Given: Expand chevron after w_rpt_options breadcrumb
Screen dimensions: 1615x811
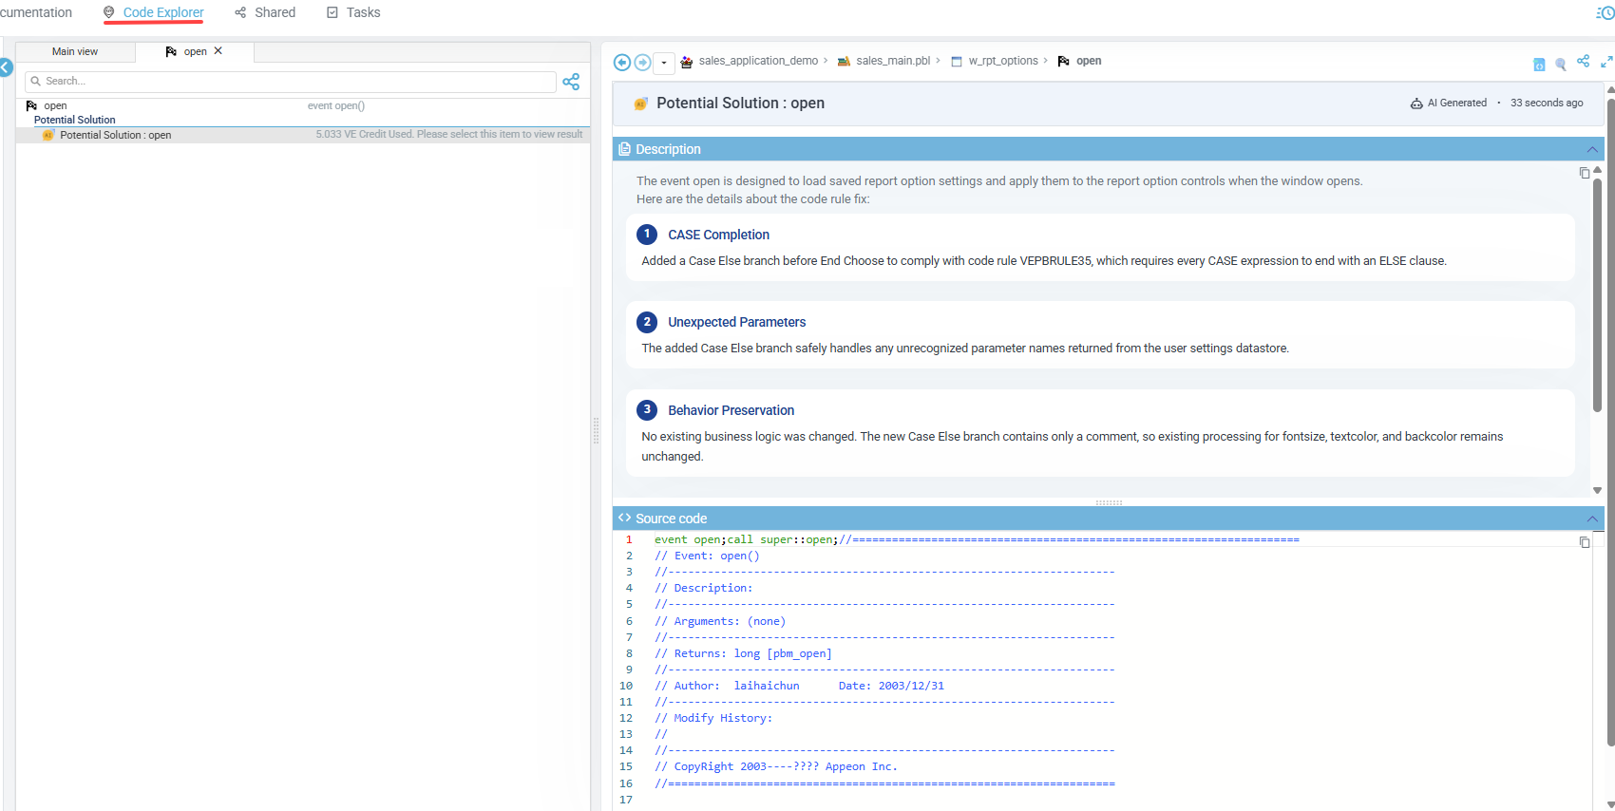Looking at the screenshot, I should [x=1045, y=61].
